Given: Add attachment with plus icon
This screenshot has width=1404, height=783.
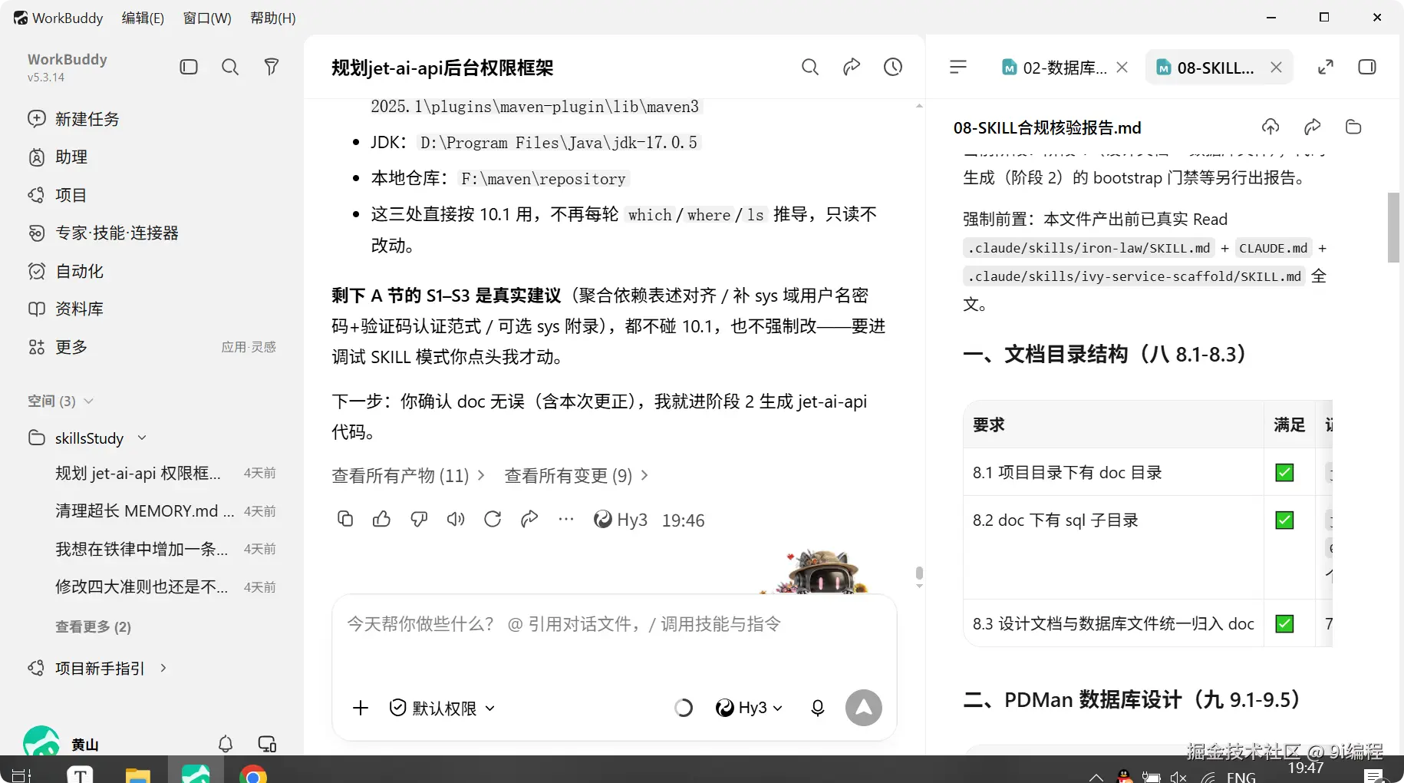Looking at the screenshot, I should point(361,708).
